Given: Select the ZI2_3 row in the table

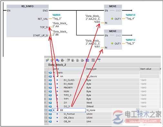Looking at the screenshot, I should 102,106.
